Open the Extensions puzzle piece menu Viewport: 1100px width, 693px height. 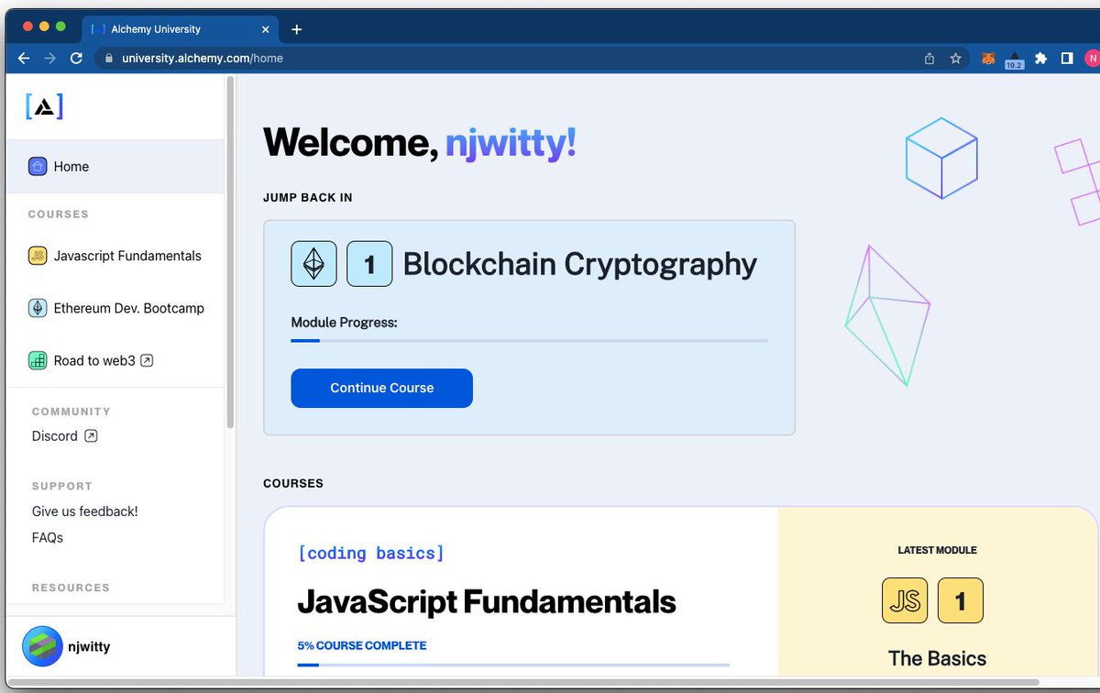pyautogui.click(x=1040, y=58)
